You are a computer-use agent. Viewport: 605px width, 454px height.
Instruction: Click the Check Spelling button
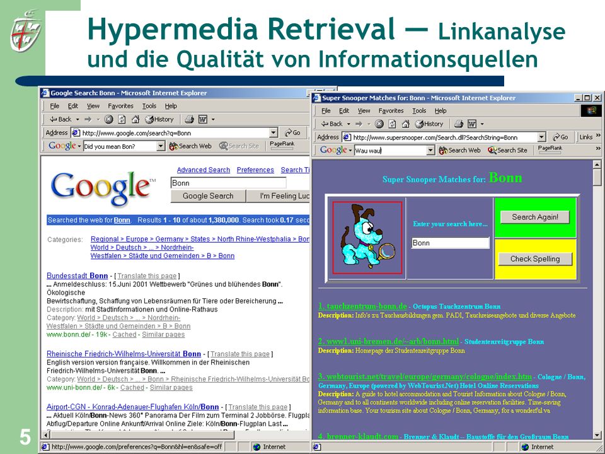pyautogui.click(x=535, y=259)
